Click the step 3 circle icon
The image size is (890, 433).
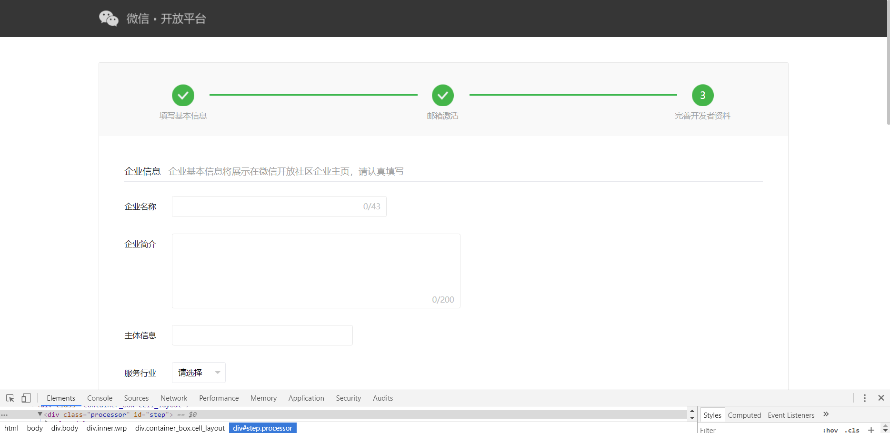coord(702,95)
